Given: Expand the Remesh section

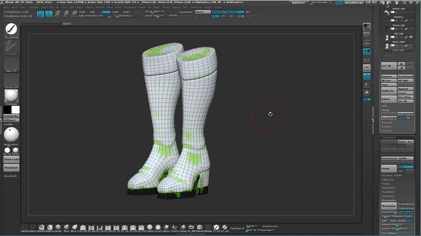Looking at the screenshot, I should [387, 123].
